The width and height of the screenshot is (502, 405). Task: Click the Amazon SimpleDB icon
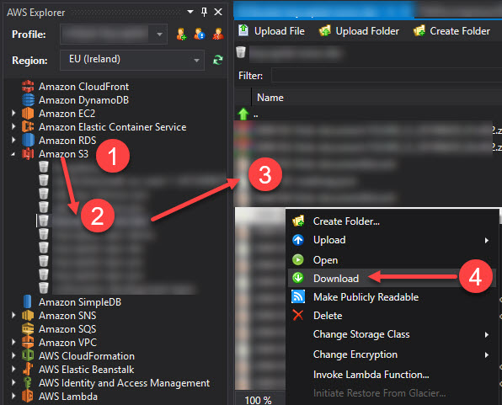[x=28, y=302]
